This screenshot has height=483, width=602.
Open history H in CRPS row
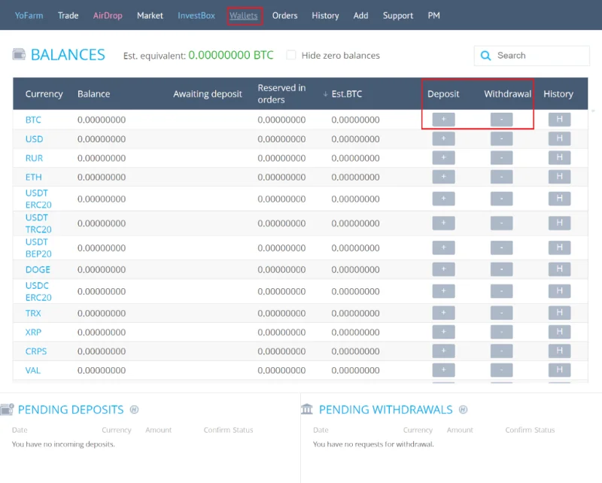pyautogui.click(x=559, y=351)
